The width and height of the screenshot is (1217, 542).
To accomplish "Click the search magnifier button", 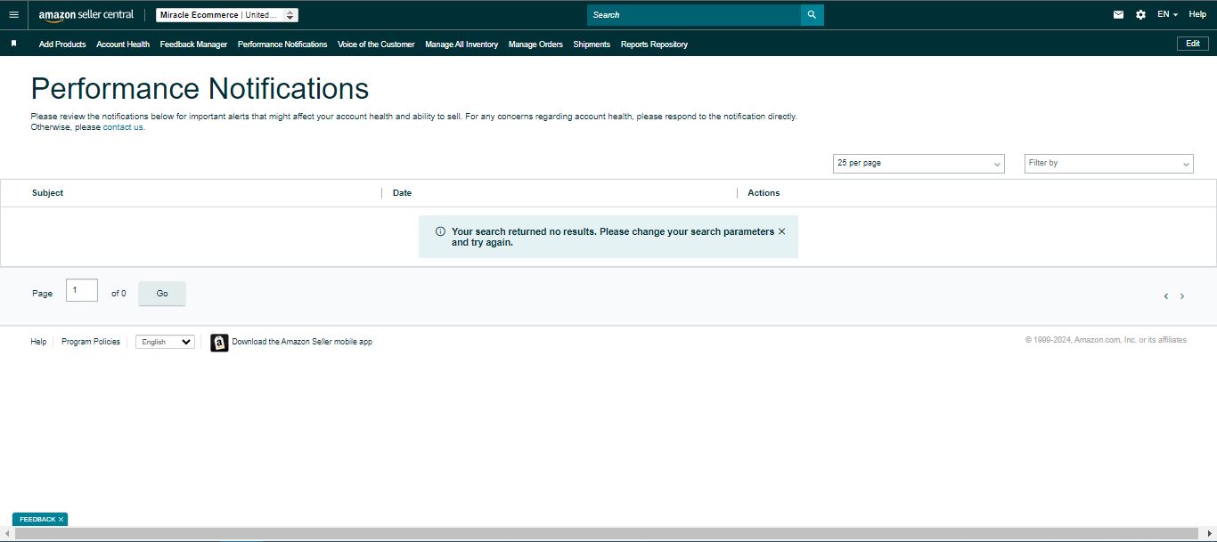I will pyautogui.click(x=812, y=15).
